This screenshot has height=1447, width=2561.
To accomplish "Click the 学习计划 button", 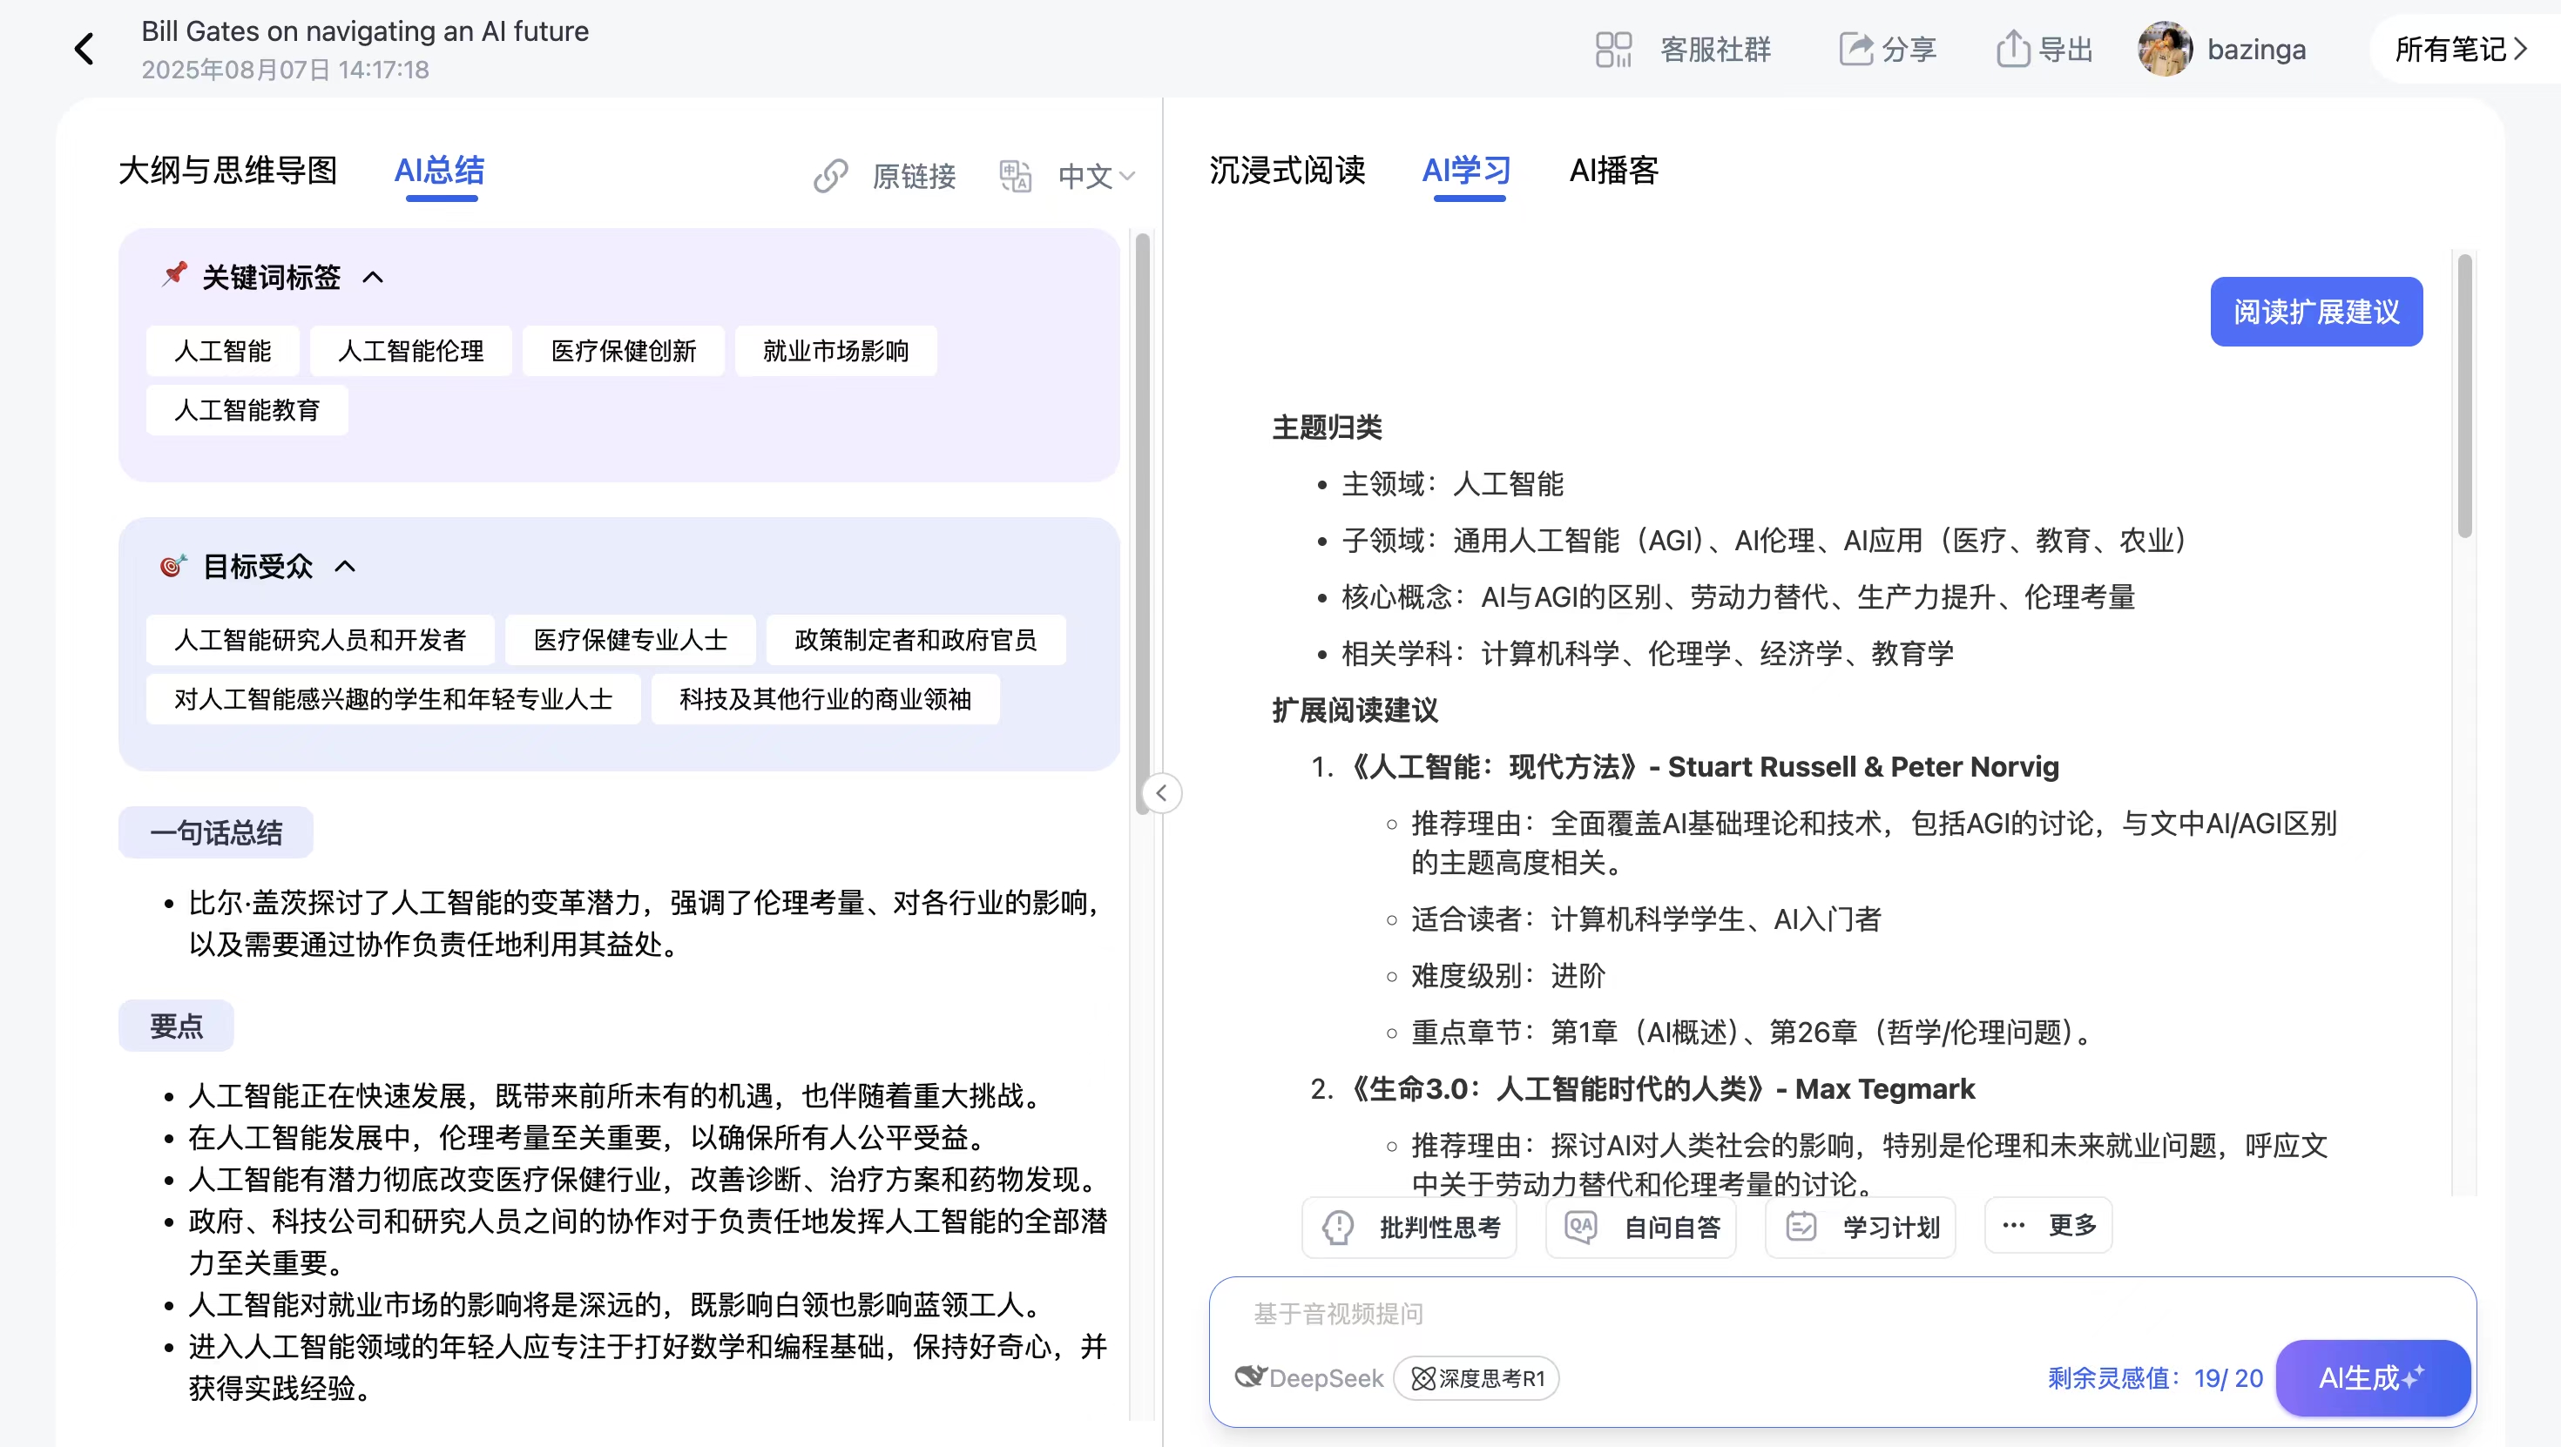I will pos(1860,1228).
